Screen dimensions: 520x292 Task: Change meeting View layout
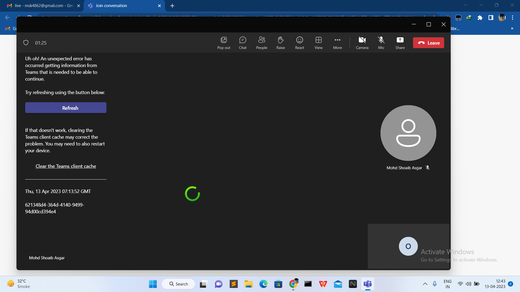318,43
